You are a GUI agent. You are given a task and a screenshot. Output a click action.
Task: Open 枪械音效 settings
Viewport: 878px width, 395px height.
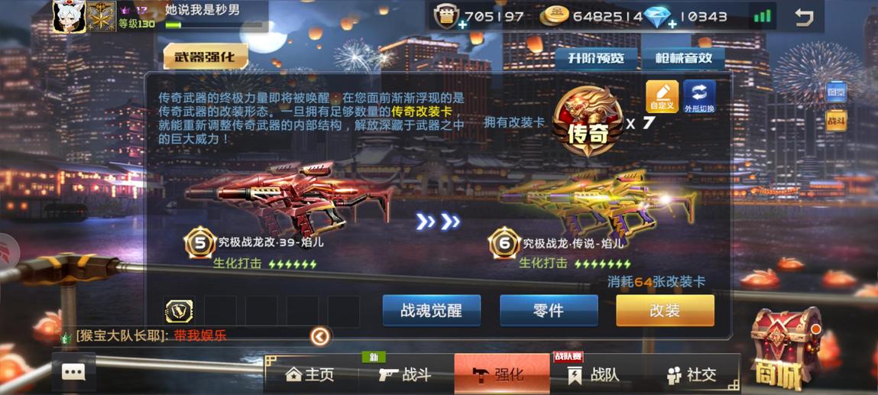point(683,58)
